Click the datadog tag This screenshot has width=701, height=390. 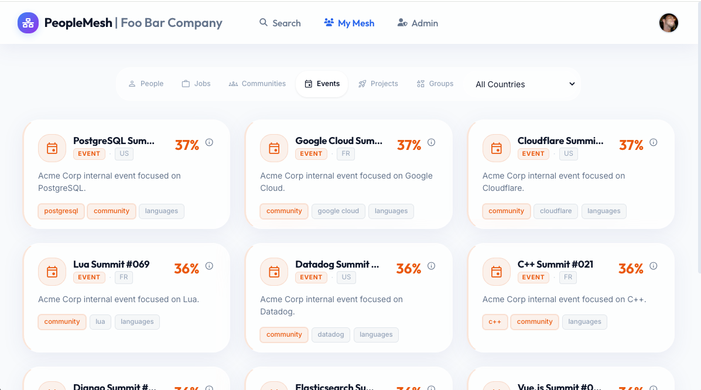[331, 334]
